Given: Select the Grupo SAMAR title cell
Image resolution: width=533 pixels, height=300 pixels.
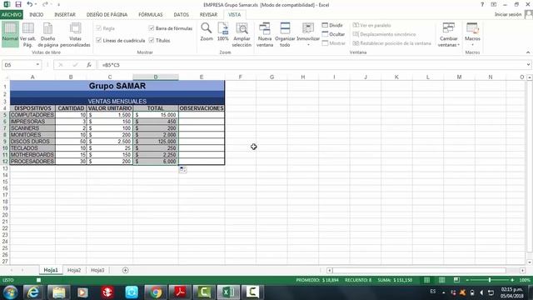Looking at the screenshot, I should pos(117,86).
